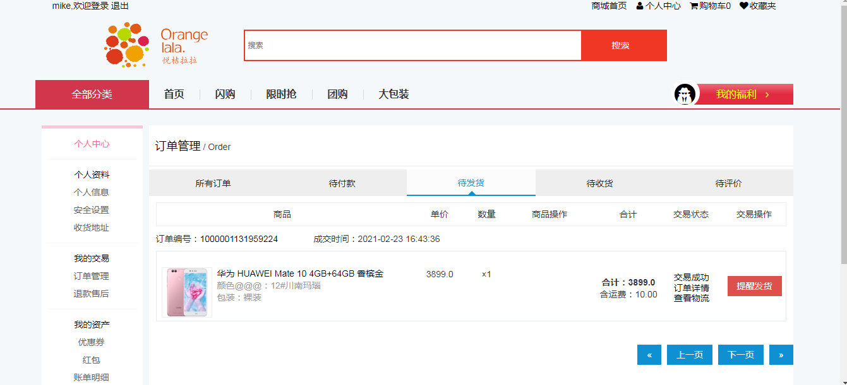Click the person icon beside 个人中心
Viewport: 847px width, 385px height.
(640, 6)
